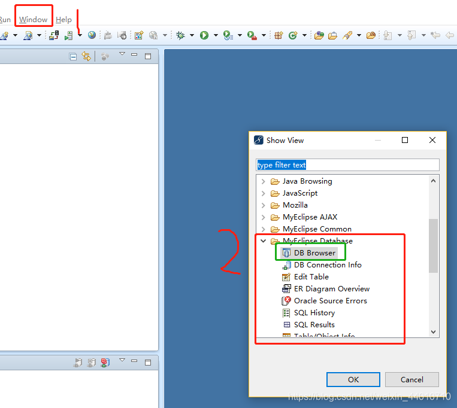Open the Window menu
Image resolution: width=457 pixels, height=408 pixels.
click(x=33, y=20)
